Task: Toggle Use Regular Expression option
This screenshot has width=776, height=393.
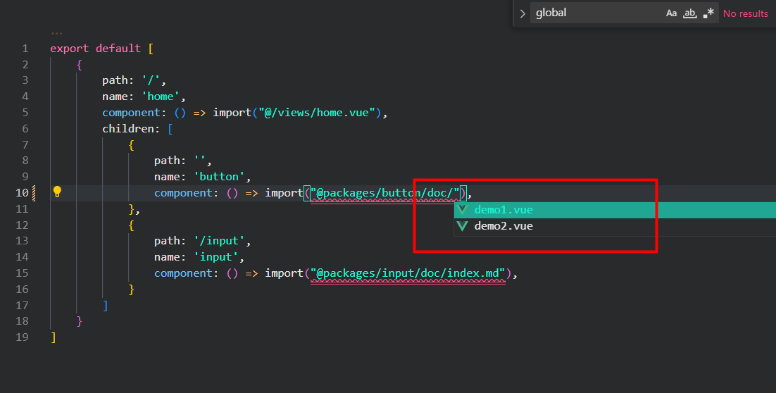Action: [708, 13]
